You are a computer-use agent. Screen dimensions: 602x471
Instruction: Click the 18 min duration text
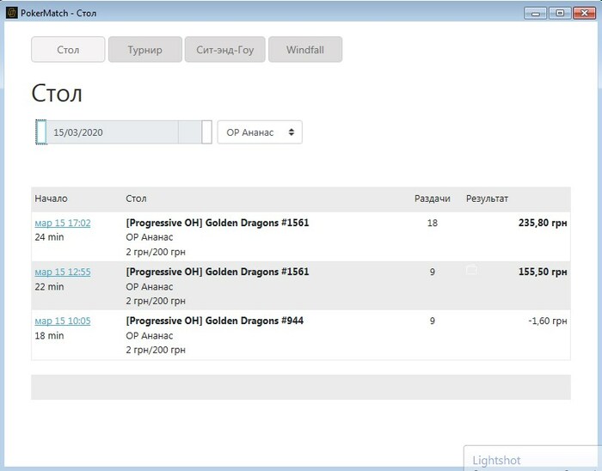point(49,335)
